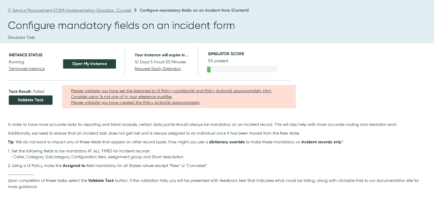Select the current breadcrumb item labeled (Content)
The height and width of the screenshot is (202, 434).
click(194, 10)
